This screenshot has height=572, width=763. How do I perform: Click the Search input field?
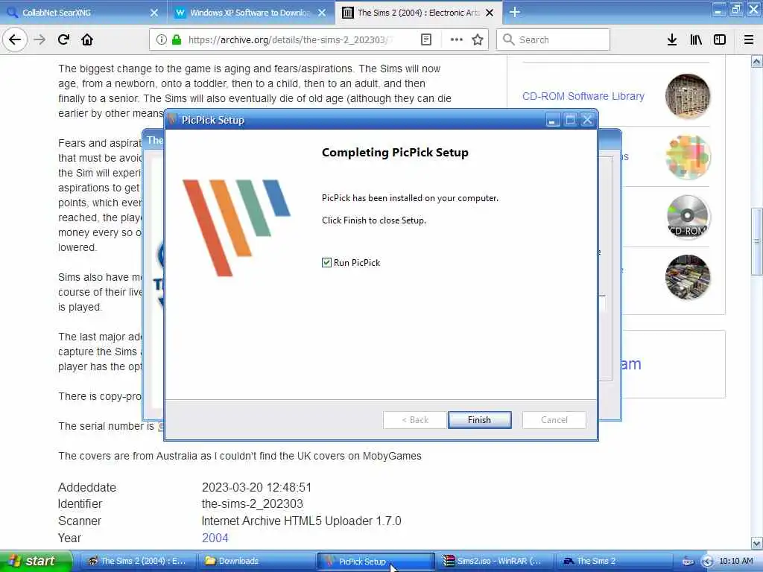[553, 39]
